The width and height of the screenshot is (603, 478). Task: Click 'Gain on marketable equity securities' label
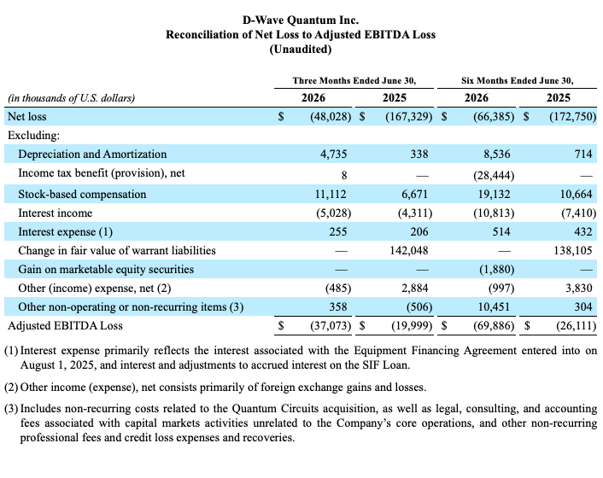coord(106,270)
